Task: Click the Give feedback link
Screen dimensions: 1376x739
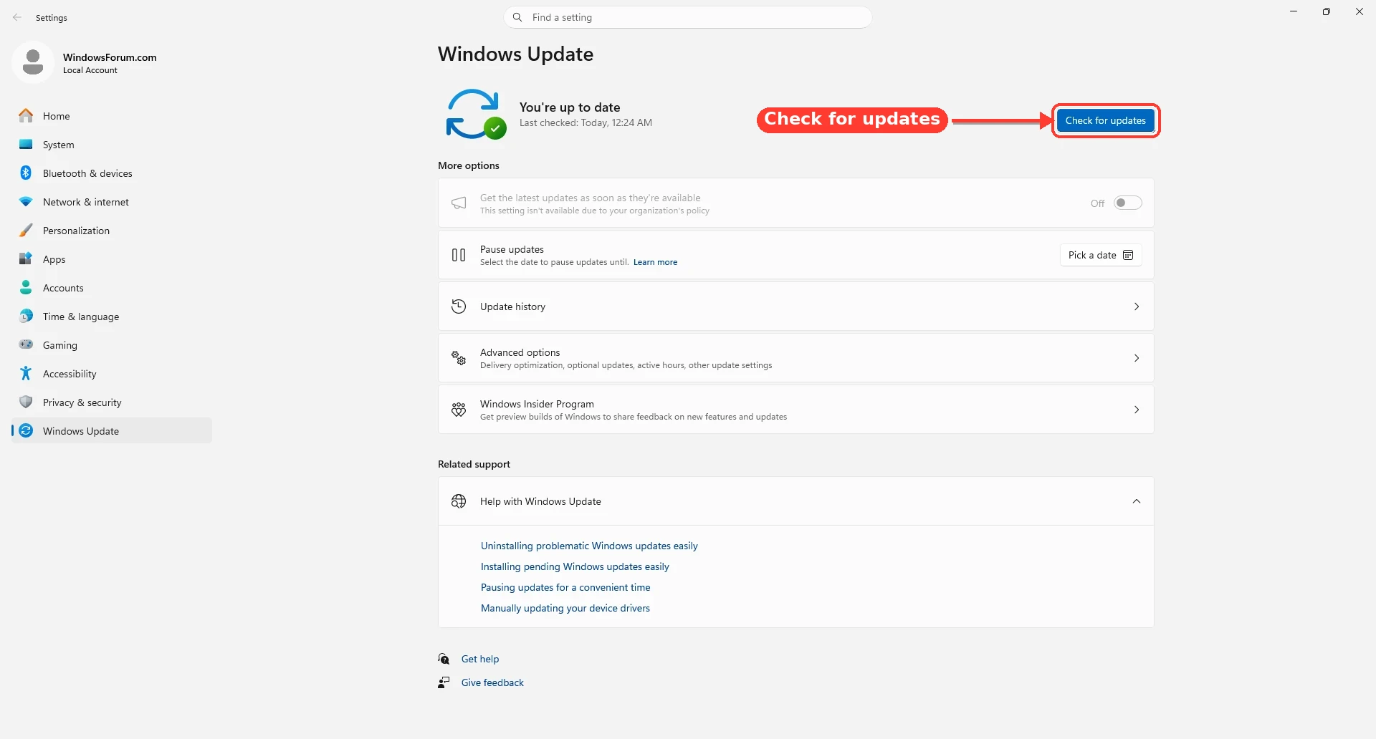Action: pyautogui.click(x=492, y=682)
